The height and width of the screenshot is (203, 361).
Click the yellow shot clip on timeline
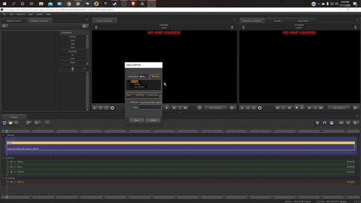pos(180,143)
